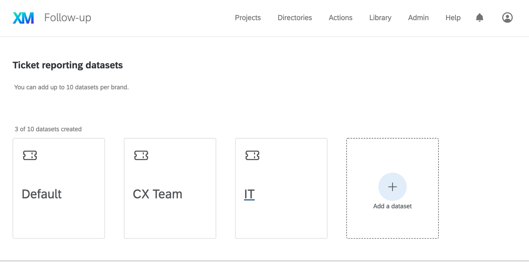Open the Admin section
529x264 pixels.
coord(418,18)
